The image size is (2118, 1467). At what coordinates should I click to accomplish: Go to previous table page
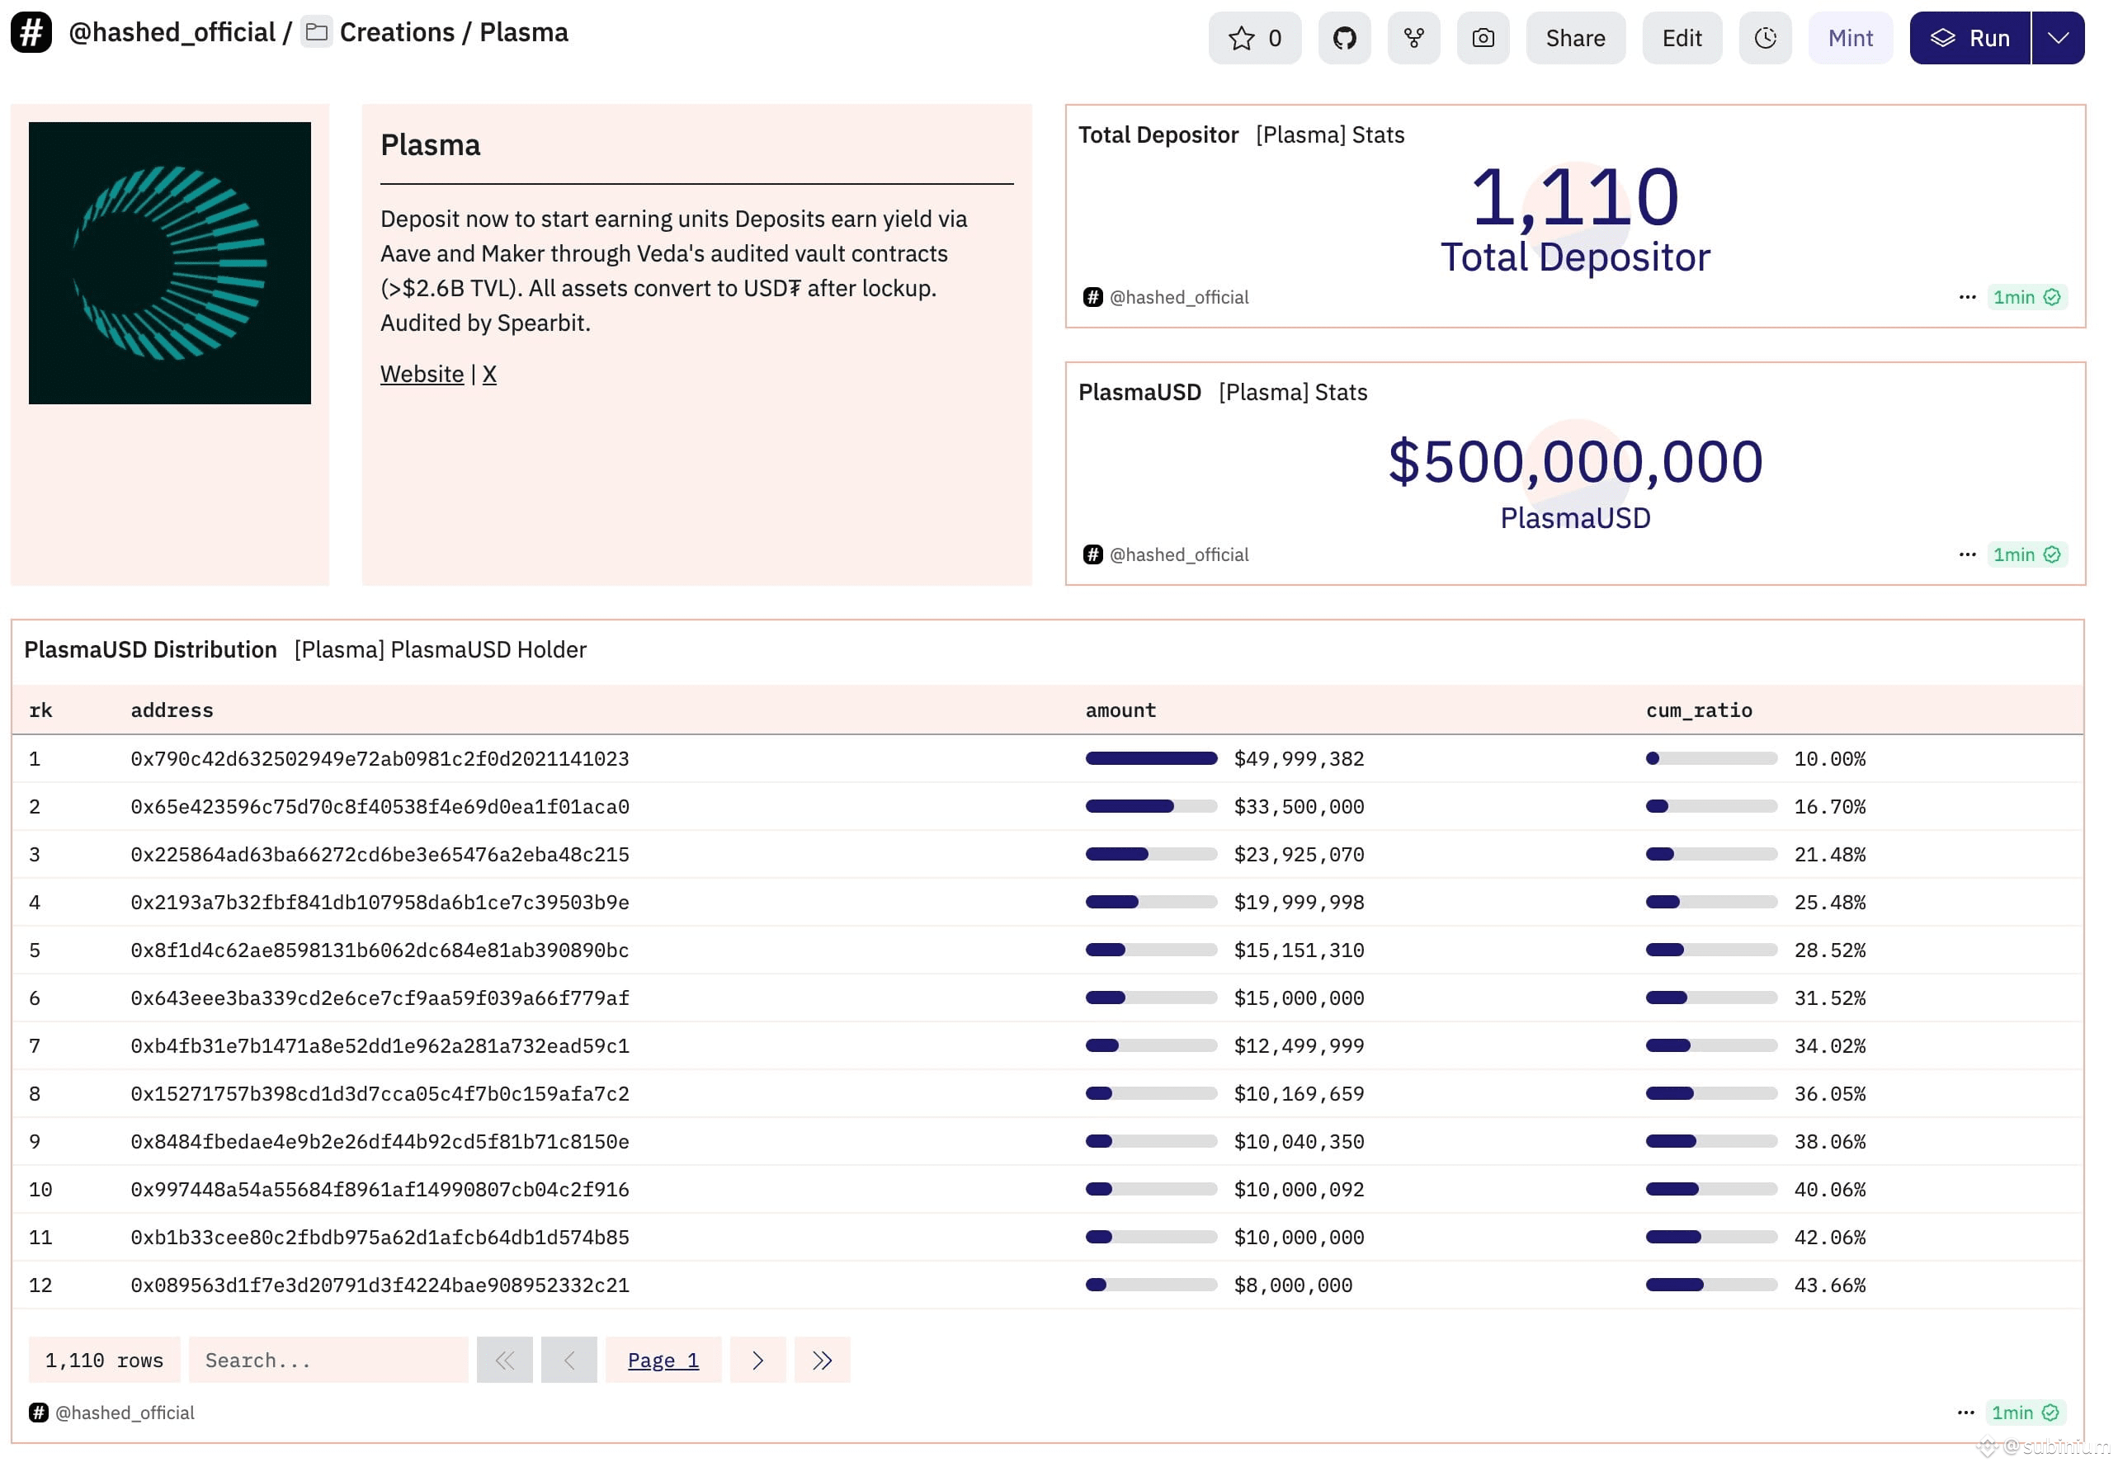(569, 1361)
